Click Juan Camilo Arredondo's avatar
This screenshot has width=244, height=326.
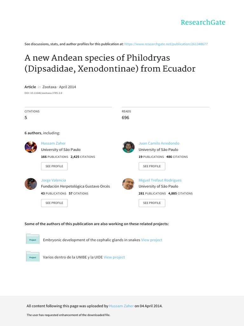coord(128,147)
